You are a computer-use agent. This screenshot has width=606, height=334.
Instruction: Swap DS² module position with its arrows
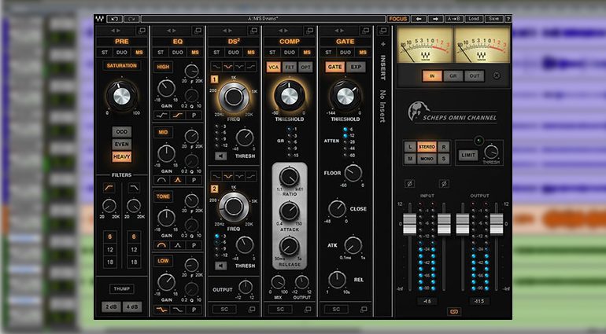[227, 31]
